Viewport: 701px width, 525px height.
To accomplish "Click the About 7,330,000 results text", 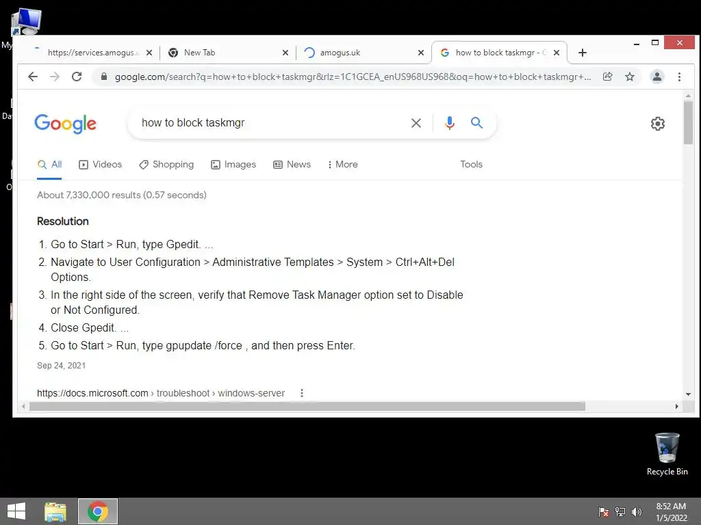I will 122,195.
